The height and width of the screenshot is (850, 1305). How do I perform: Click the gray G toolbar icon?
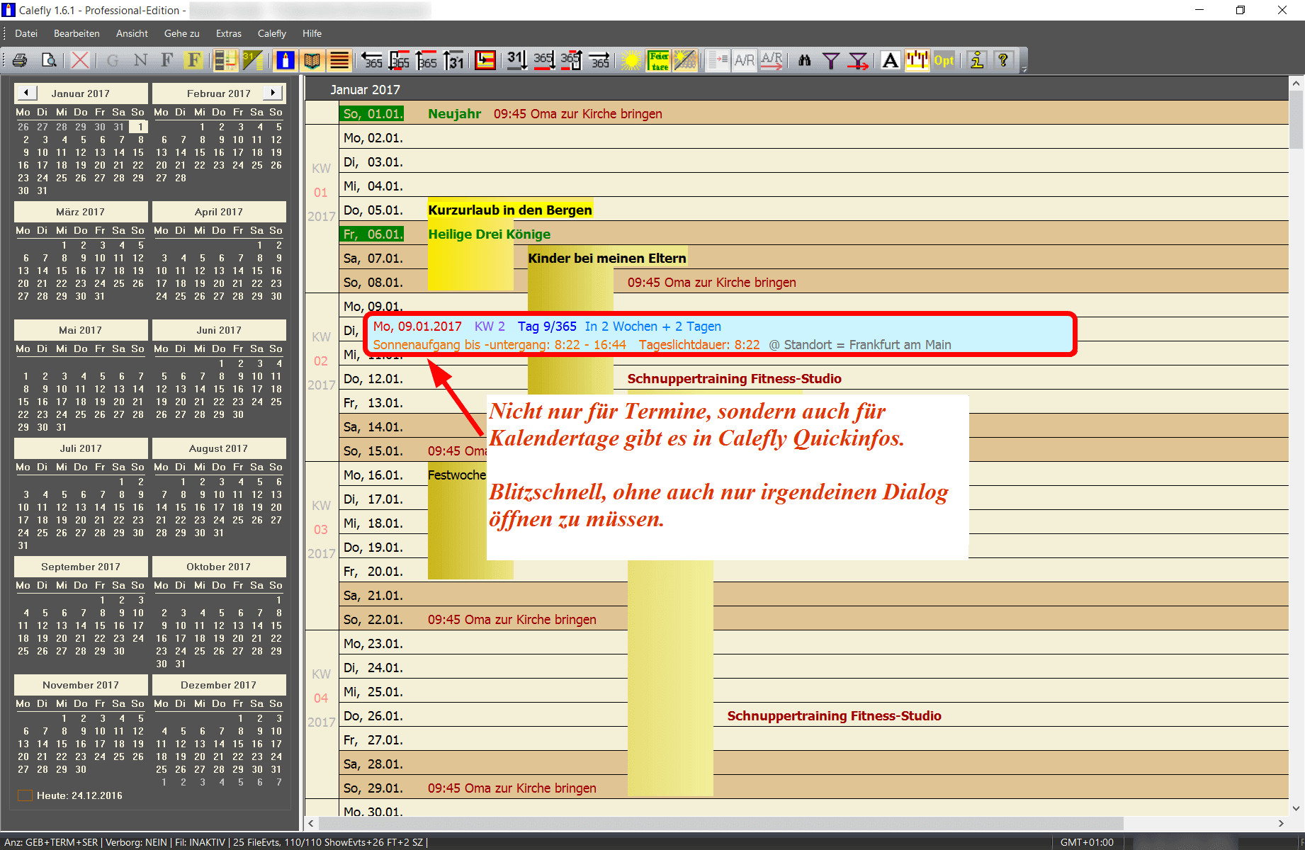click(113, 60)
